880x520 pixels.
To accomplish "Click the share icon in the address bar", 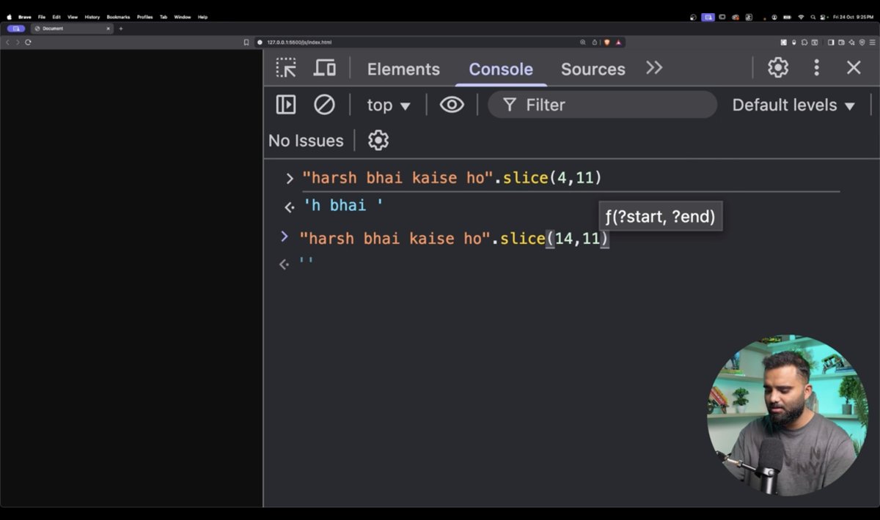I will (595, 42).
